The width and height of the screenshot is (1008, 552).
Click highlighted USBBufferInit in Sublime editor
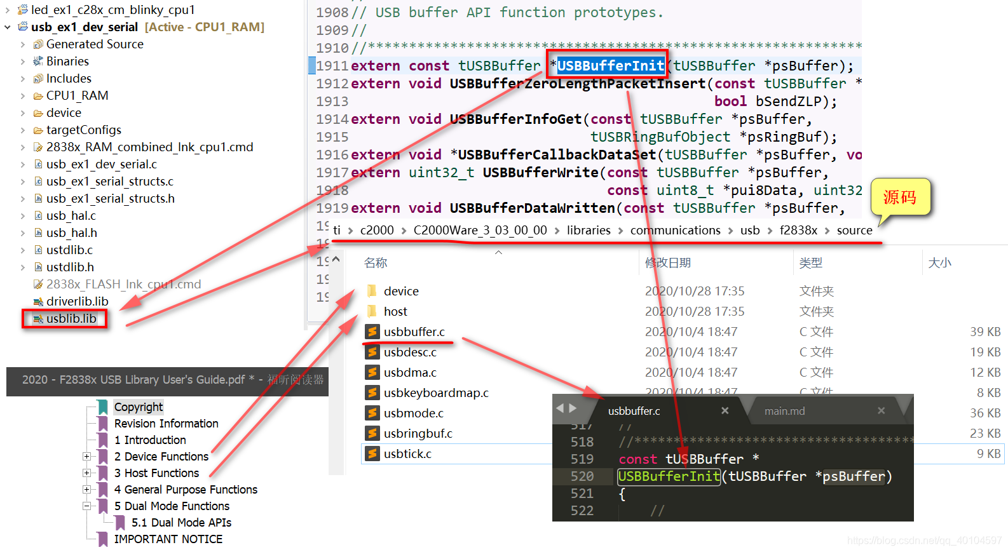pyautogui.click(x=669, y=476)
